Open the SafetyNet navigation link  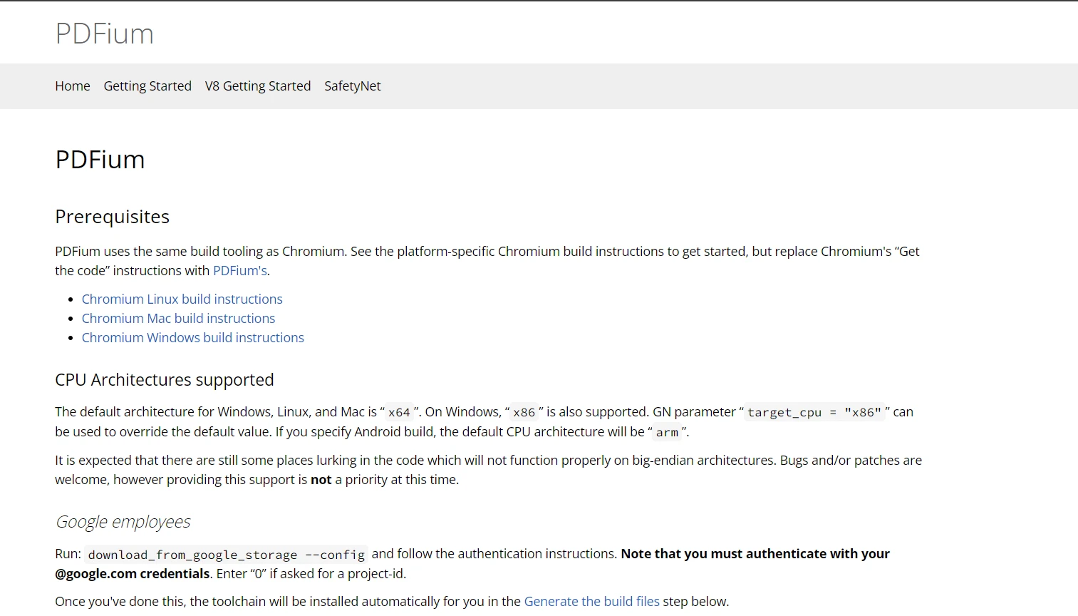(x=353, y=86)
